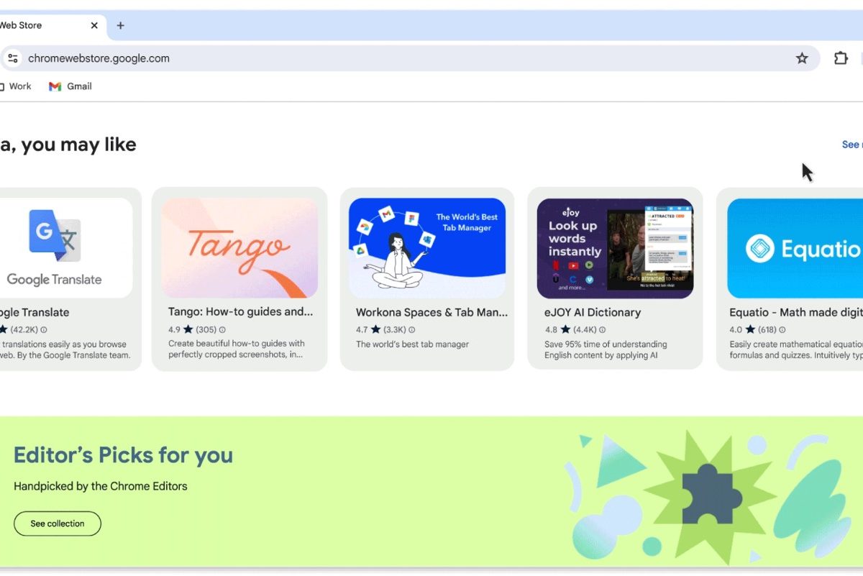The image size is (863, 576).
Task: Open the eJOY AI Dictionary thumbnail
Action: 615,248
